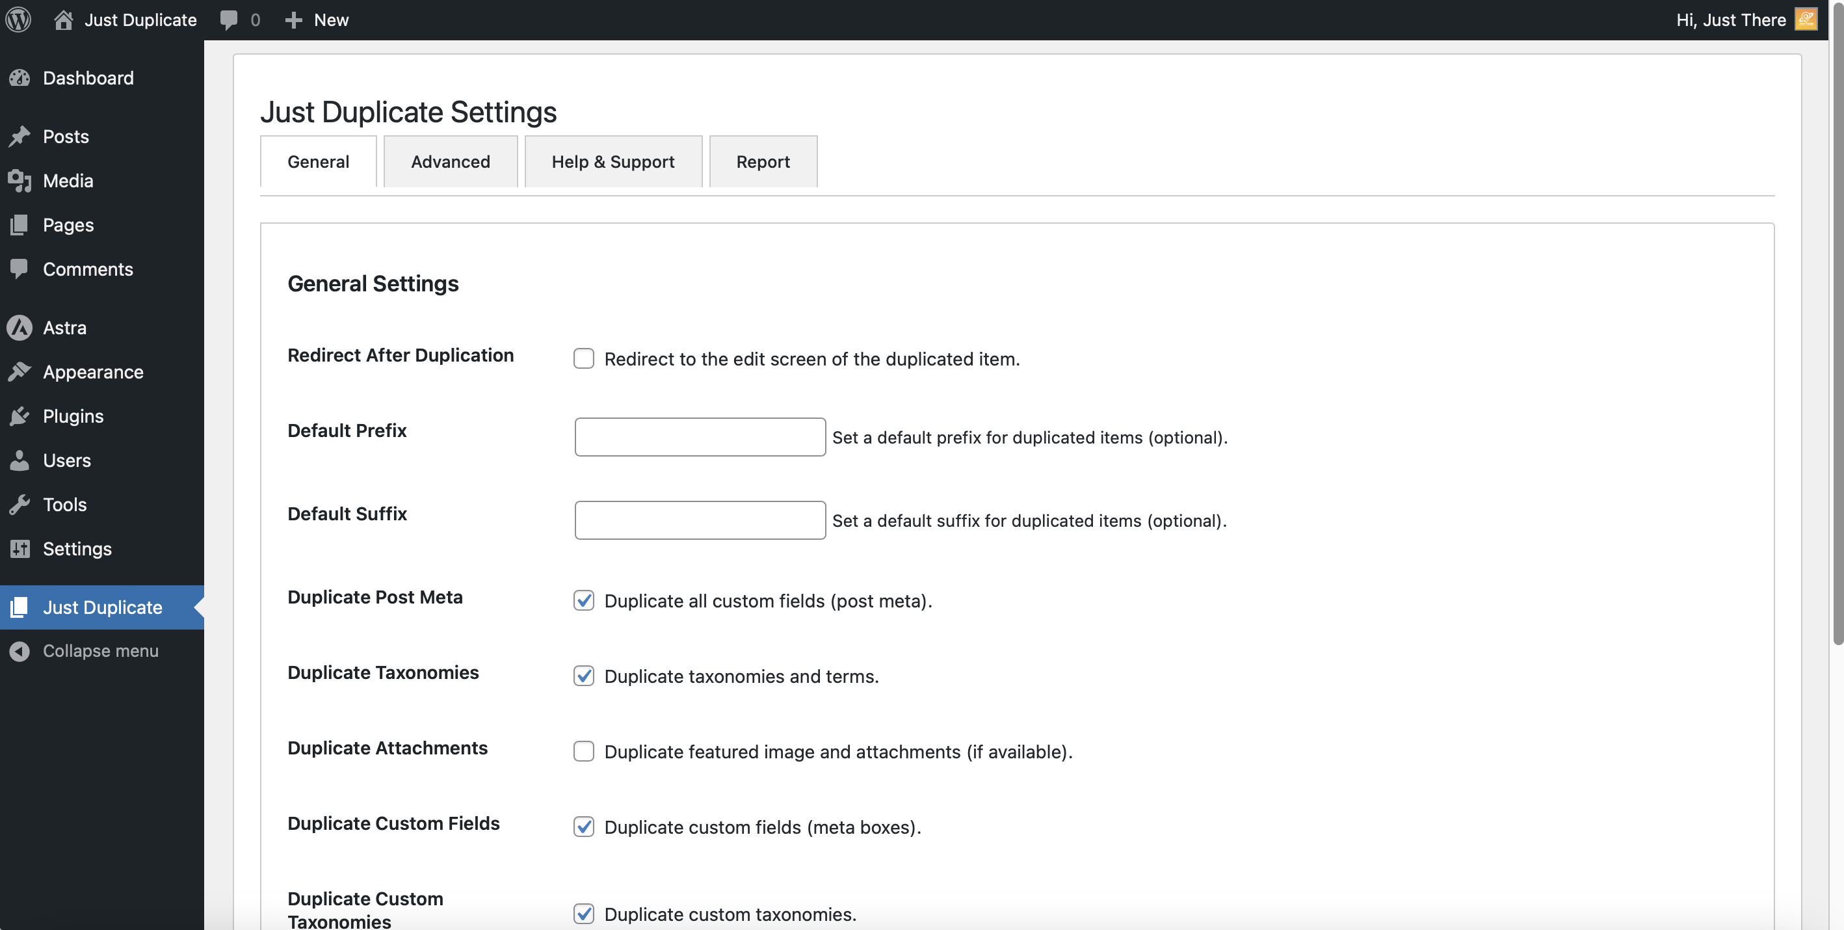Click the Plugins plug icon

20,416
